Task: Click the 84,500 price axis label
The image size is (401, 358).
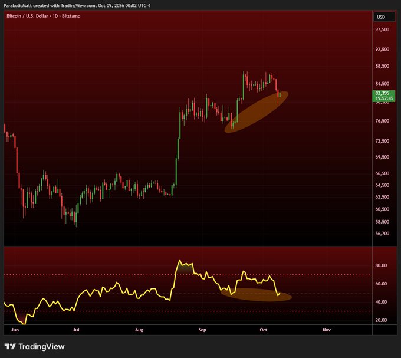Action: pos(382,84)
